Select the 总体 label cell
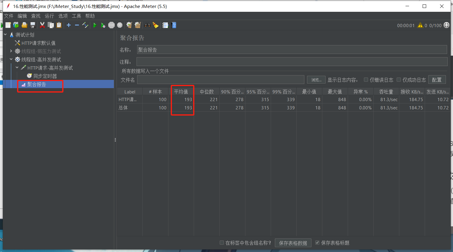 coord(130,108)
